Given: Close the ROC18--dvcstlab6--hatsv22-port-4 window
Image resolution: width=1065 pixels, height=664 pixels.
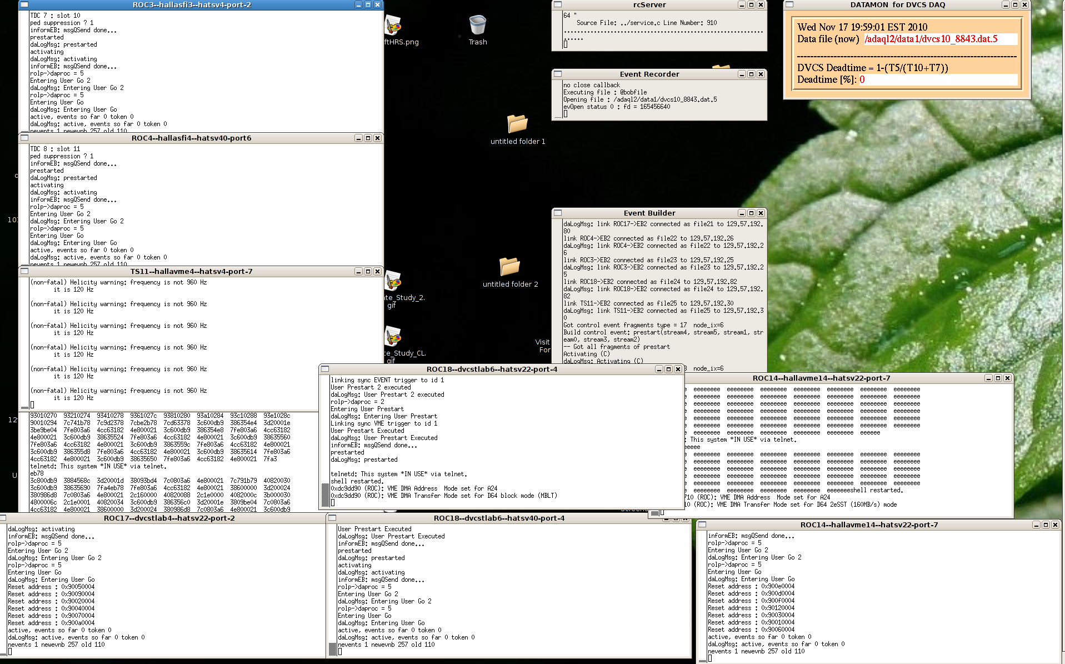Looking at the screenshot, I should (x=678, y=369).
